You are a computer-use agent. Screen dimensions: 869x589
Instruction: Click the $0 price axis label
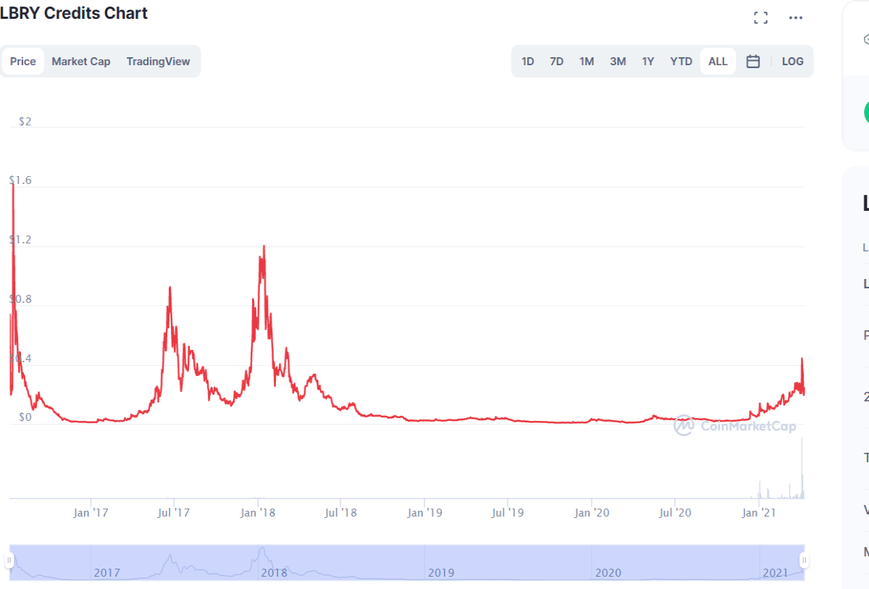25,417
